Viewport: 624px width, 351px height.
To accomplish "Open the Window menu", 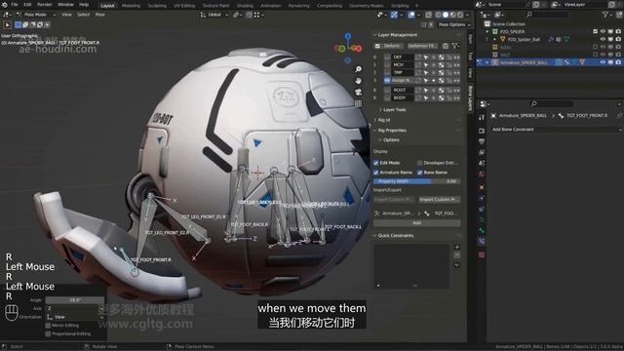I will tap(65, 4).
